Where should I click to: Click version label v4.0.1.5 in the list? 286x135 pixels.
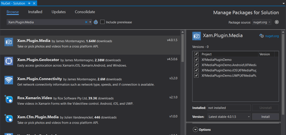pos(172,40)
